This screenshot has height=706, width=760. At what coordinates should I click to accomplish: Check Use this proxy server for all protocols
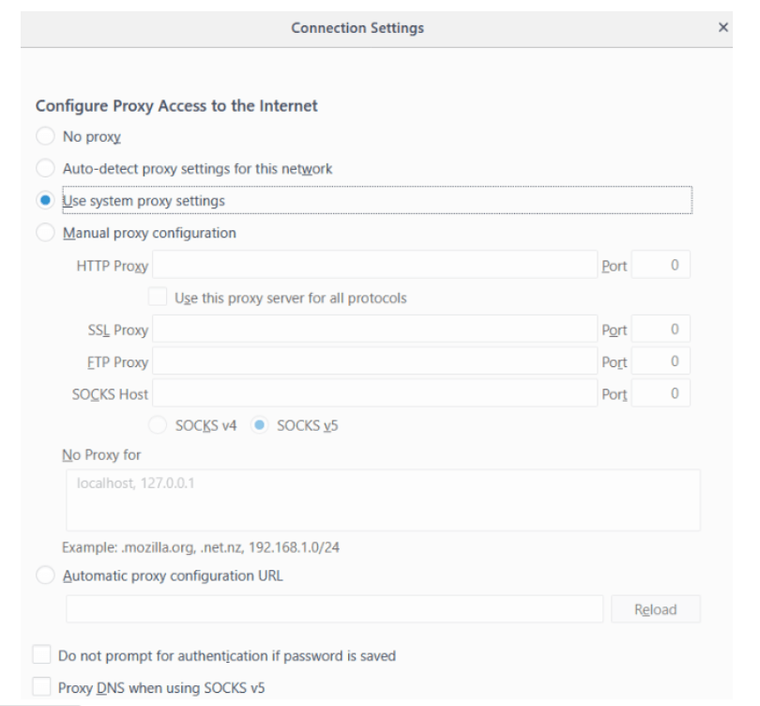(x=158, y=297)
